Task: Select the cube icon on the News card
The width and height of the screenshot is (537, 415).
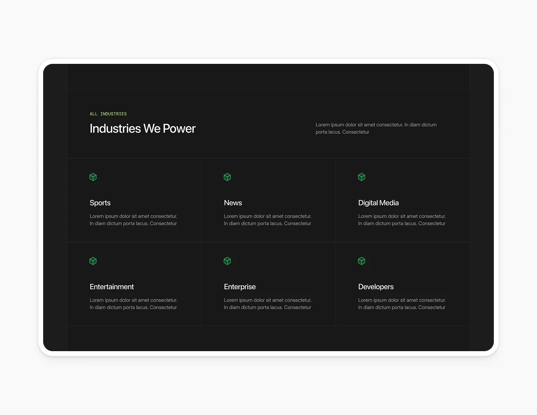Action: (227, 177)
